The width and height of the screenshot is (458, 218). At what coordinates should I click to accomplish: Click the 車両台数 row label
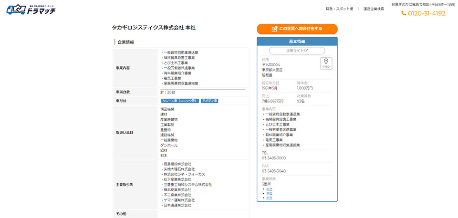click(123, 92)
